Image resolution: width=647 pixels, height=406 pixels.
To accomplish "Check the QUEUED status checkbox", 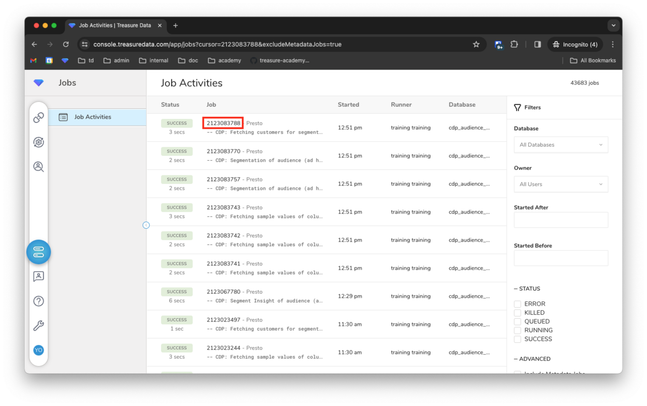I will coord(518,321).
